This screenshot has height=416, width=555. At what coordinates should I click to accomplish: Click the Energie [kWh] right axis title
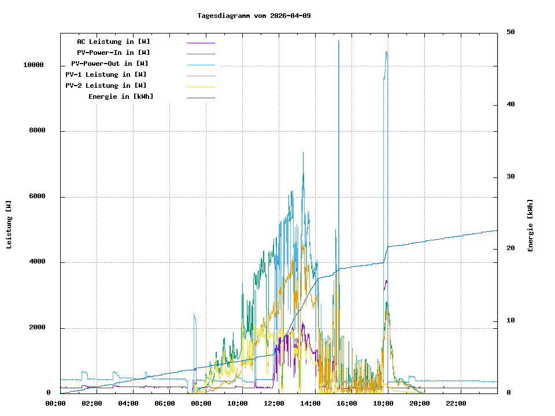coord(531,225)
